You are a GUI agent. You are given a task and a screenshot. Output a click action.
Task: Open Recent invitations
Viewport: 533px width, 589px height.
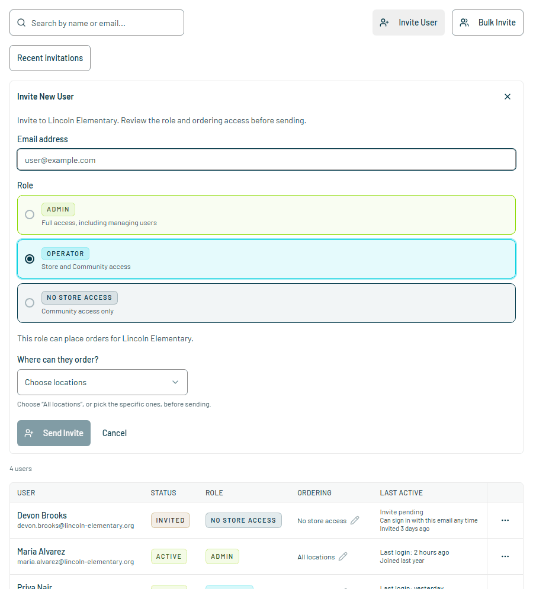(x=50, y=58)
